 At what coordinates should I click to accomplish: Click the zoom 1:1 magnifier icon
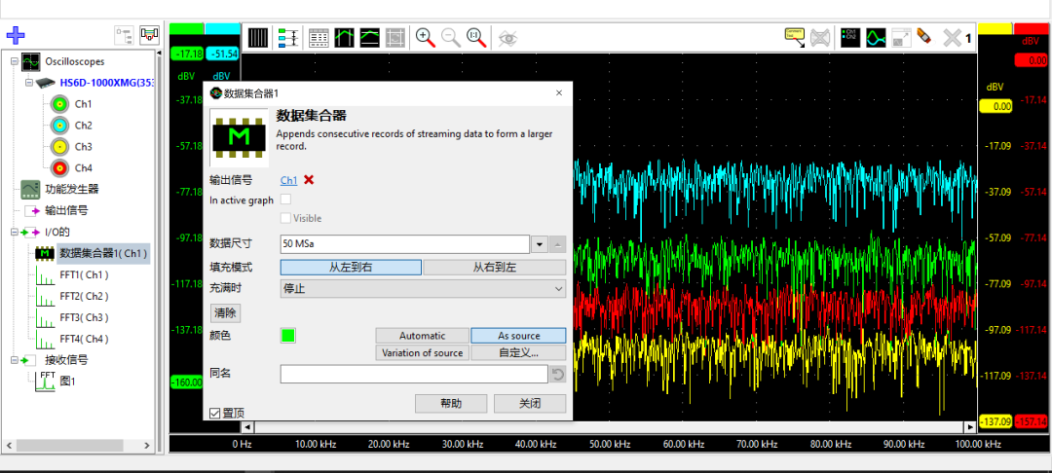[476, 38]
